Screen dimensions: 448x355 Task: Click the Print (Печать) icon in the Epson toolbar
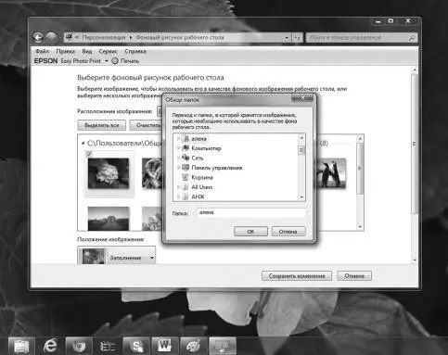tap(115, 61)
